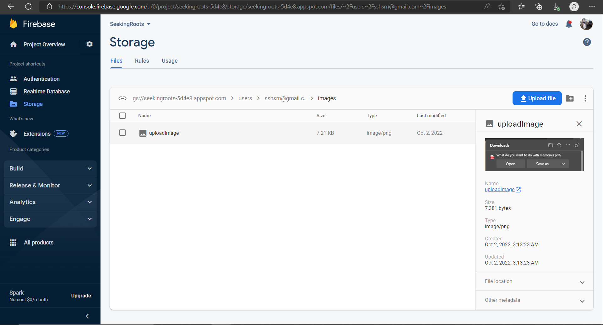
Task: Close the uploadImage details panel
Action: click(579, 124)
